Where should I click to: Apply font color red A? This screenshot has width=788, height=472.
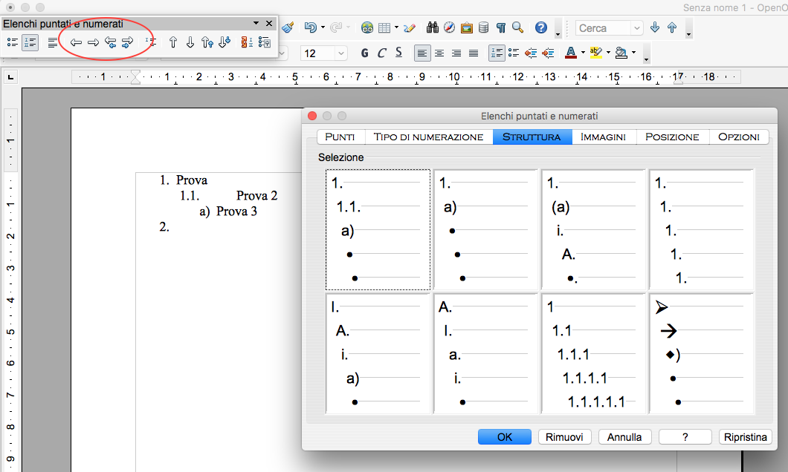click(x=571, y=53)
